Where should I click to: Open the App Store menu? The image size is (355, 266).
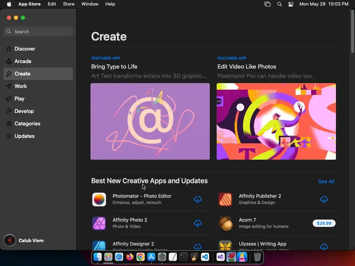[29, 4]
